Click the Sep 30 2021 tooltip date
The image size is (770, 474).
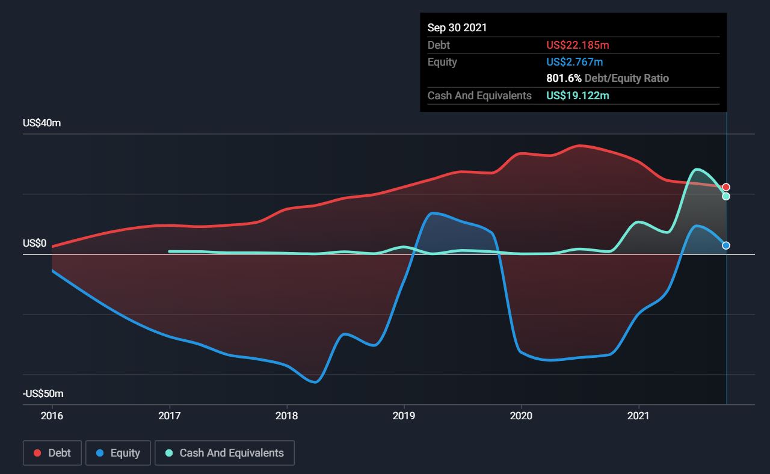point(457,28)
